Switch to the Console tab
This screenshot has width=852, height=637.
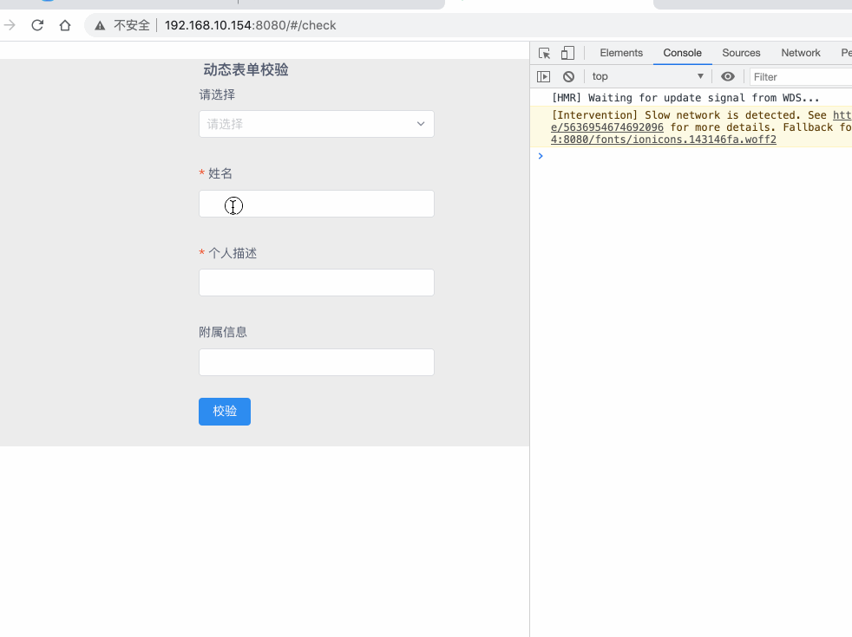[683, 53]
